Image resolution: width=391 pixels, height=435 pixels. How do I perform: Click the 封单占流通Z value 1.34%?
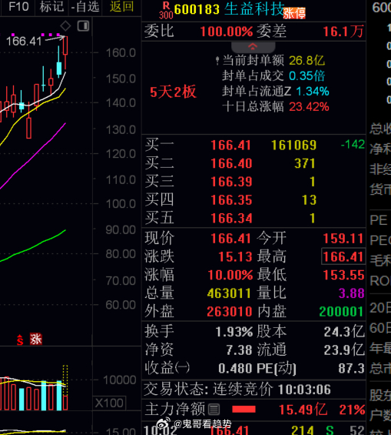click(x=313, y=92)
